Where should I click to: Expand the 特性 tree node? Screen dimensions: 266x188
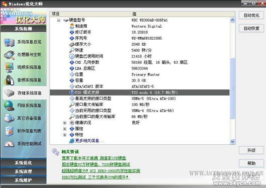[65, 135]
